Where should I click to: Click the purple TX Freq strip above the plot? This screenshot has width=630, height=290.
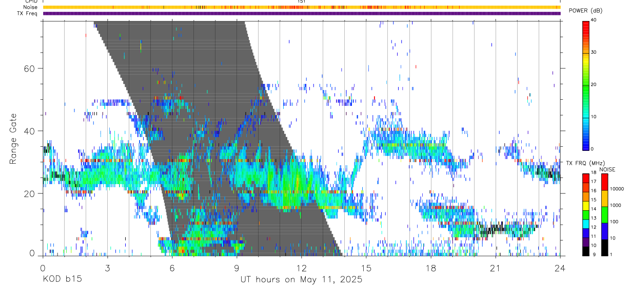[301, 13]
